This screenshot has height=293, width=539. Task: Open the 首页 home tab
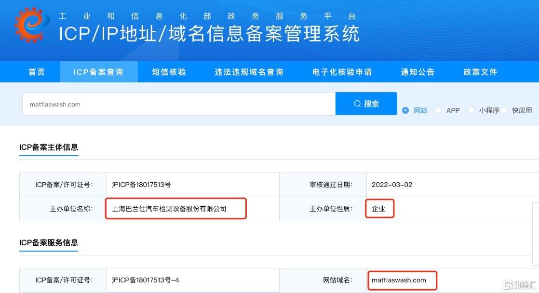tap(37, 72)
